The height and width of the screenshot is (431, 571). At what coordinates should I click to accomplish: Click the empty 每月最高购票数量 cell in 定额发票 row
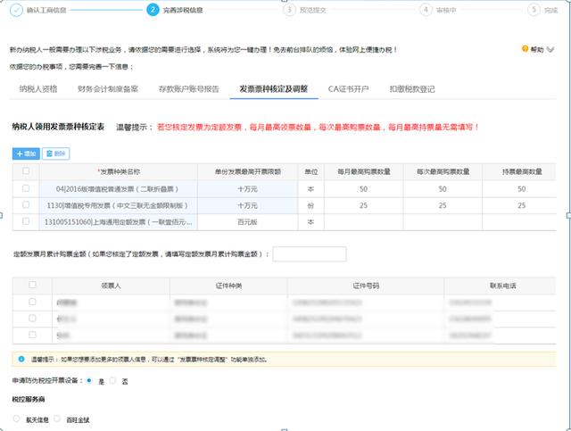pos(363,222)
